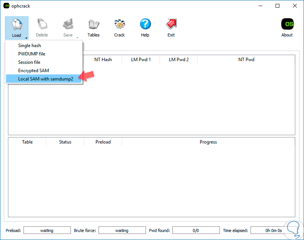Pick Local SAM with samdump2
304x240 pixels.
pyautogui.click(x=44, y=79)
